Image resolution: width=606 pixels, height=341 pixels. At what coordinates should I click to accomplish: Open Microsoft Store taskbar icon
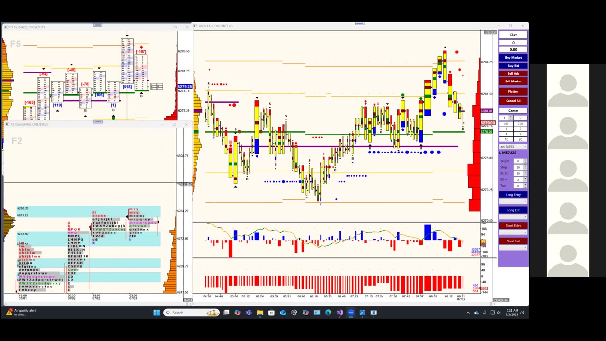tap(271, 313)
